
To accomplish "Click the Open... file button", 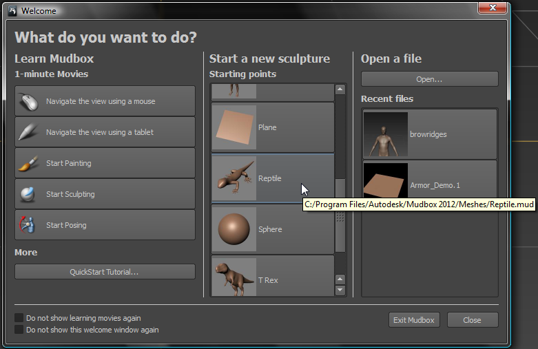I will tap(430, 79).
